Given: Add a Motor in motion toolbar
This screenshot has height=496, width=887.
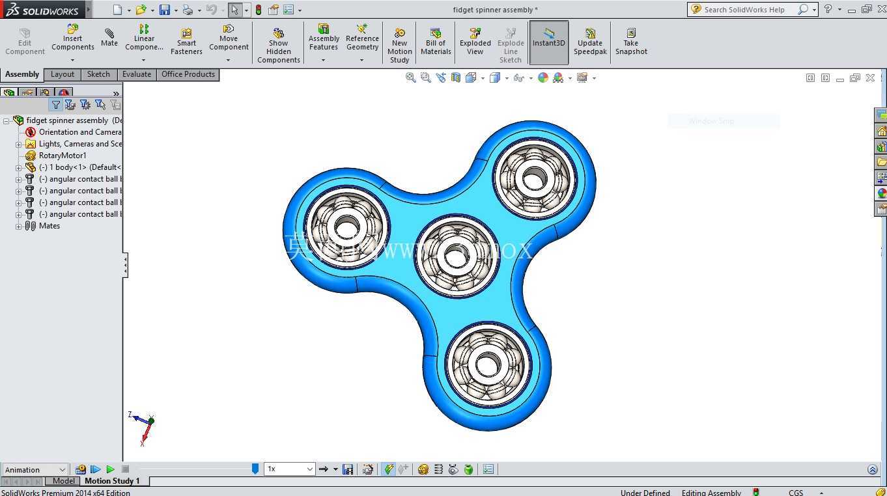Looking at the screenshot, I should click(x=423, y=469).
